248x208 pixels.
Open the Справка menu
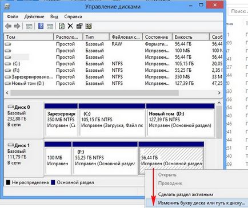coord(73,17)
